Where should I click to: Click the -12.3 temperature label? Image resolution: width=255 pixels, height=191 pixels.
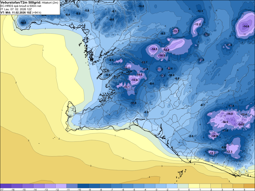pyautogui.click(x=229, y=152)
